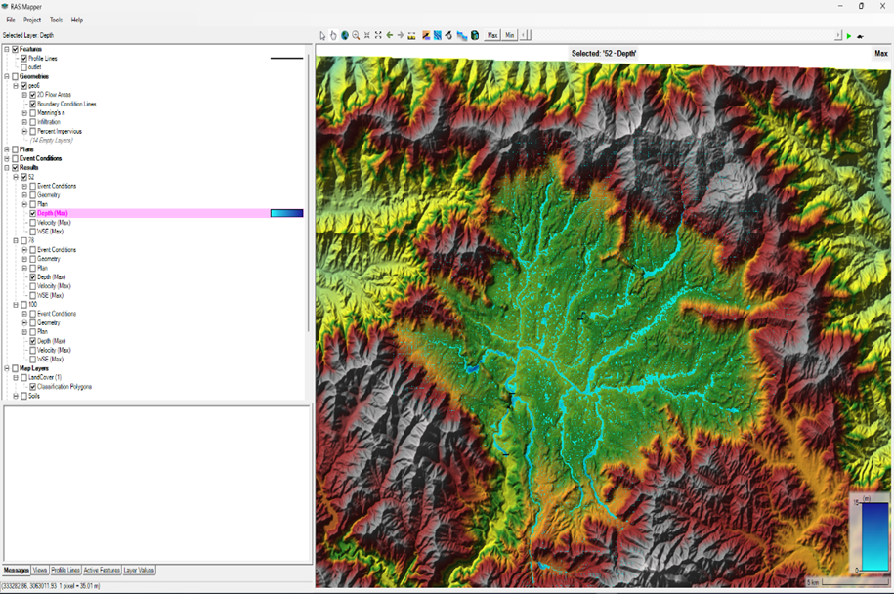Expand the Plans tree node
Image resolution: width=894 pixels, height=594 pixels.
7,149
